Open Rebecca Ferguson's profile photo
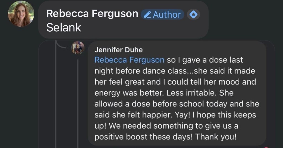283x148 pixels. pyautogui.click(x=21, y=14)
